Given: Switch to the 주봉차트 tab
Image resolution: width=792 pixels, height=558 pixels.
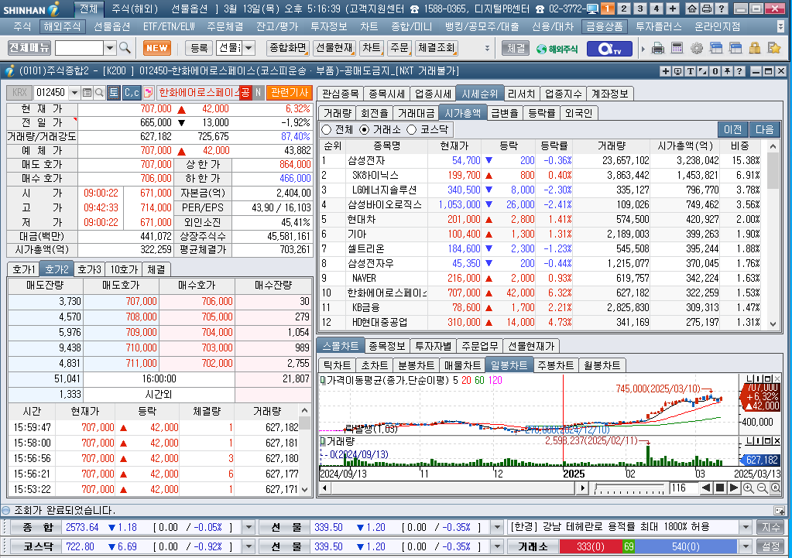Looking at the screenshot, I should [x=556, y=365].
